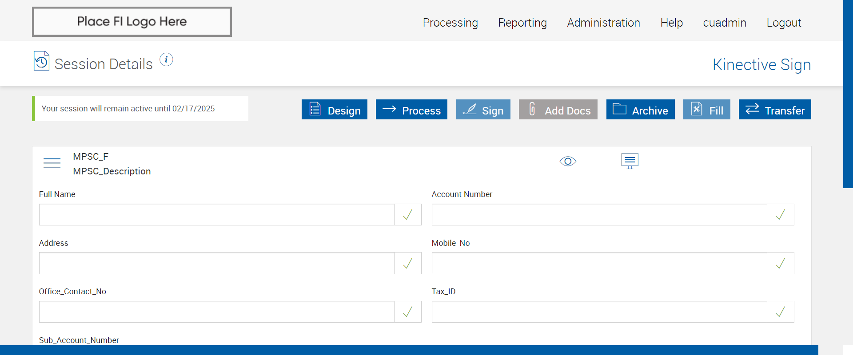Click the MPSC_Description text
The width and height of the screenshot is (853, 355).
point(112,171)
